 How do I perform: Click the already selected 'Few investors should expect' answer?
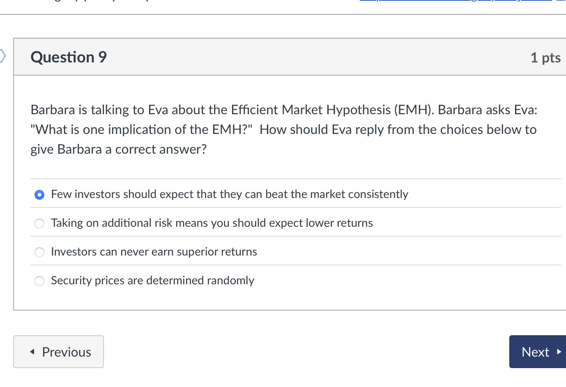(x=39, y=194)
